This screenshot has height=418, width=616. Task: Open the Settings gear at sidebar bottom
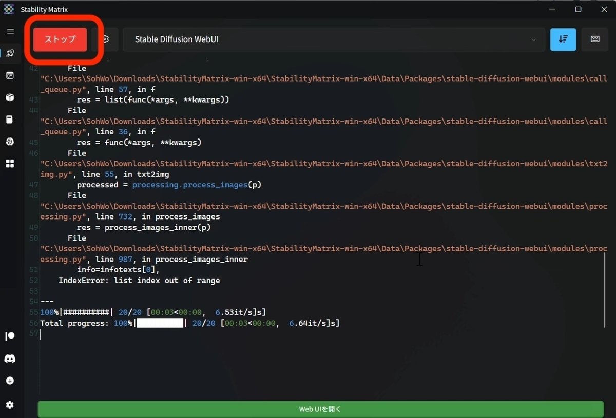coord(10,405)
